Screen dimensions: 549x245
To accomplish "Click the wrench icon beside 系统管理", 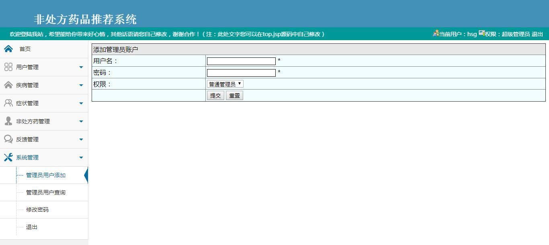I will 8,157.
